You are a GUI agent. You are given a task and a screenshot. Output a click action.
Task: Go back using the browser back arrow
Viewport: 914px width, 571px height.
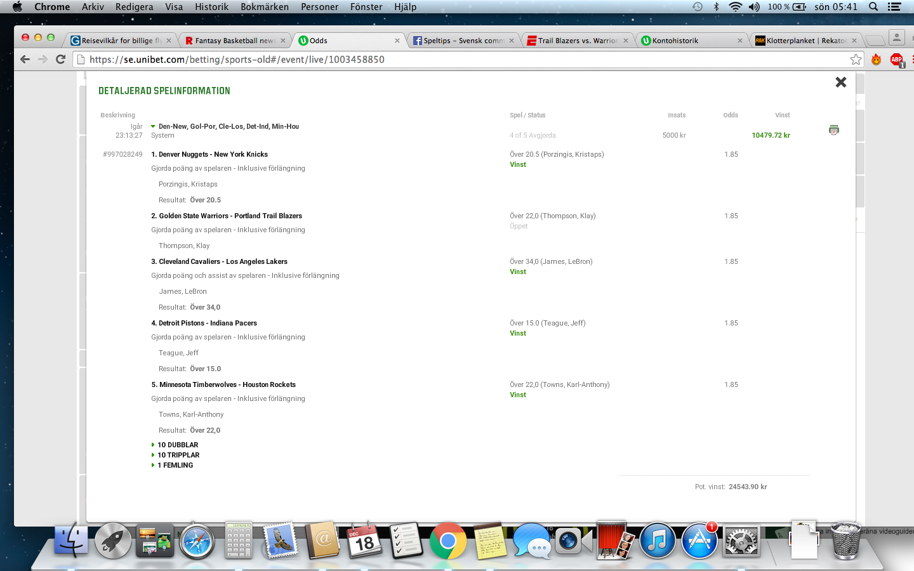(x=25, y=59)
